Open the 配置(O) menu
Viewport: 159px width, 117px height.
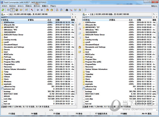(x=45, y=6)
